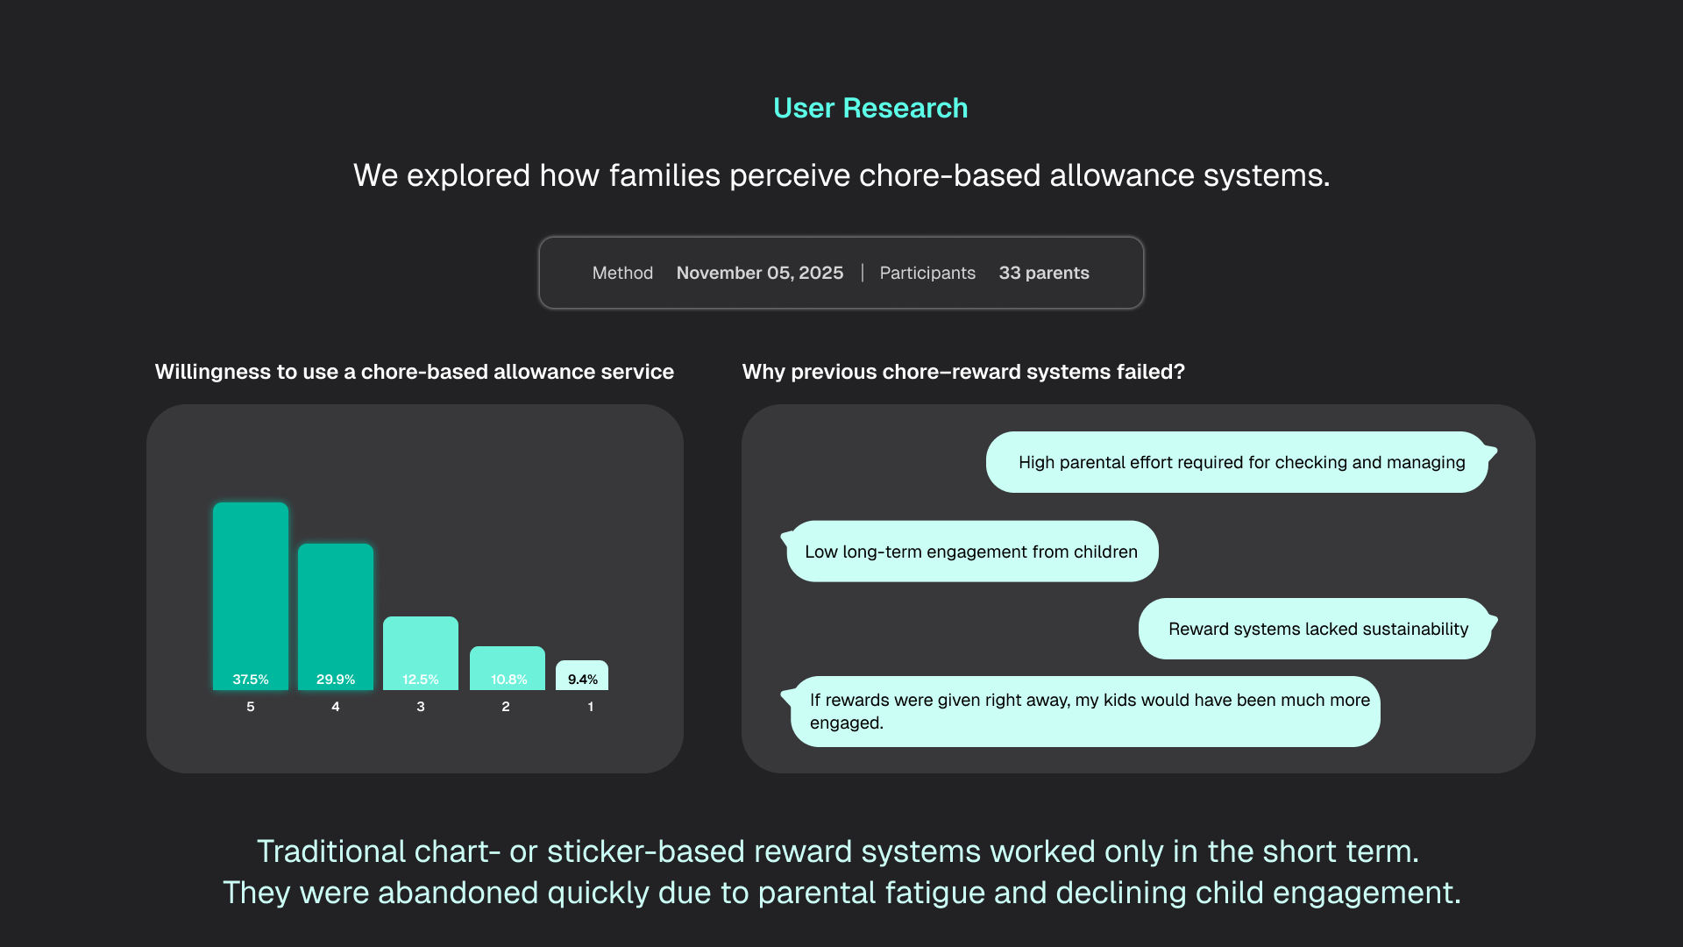The width and height of the screenshot is (1683, 947).
Task: Click axis label 5 under the chart
Action: click(x=251, y=707)
